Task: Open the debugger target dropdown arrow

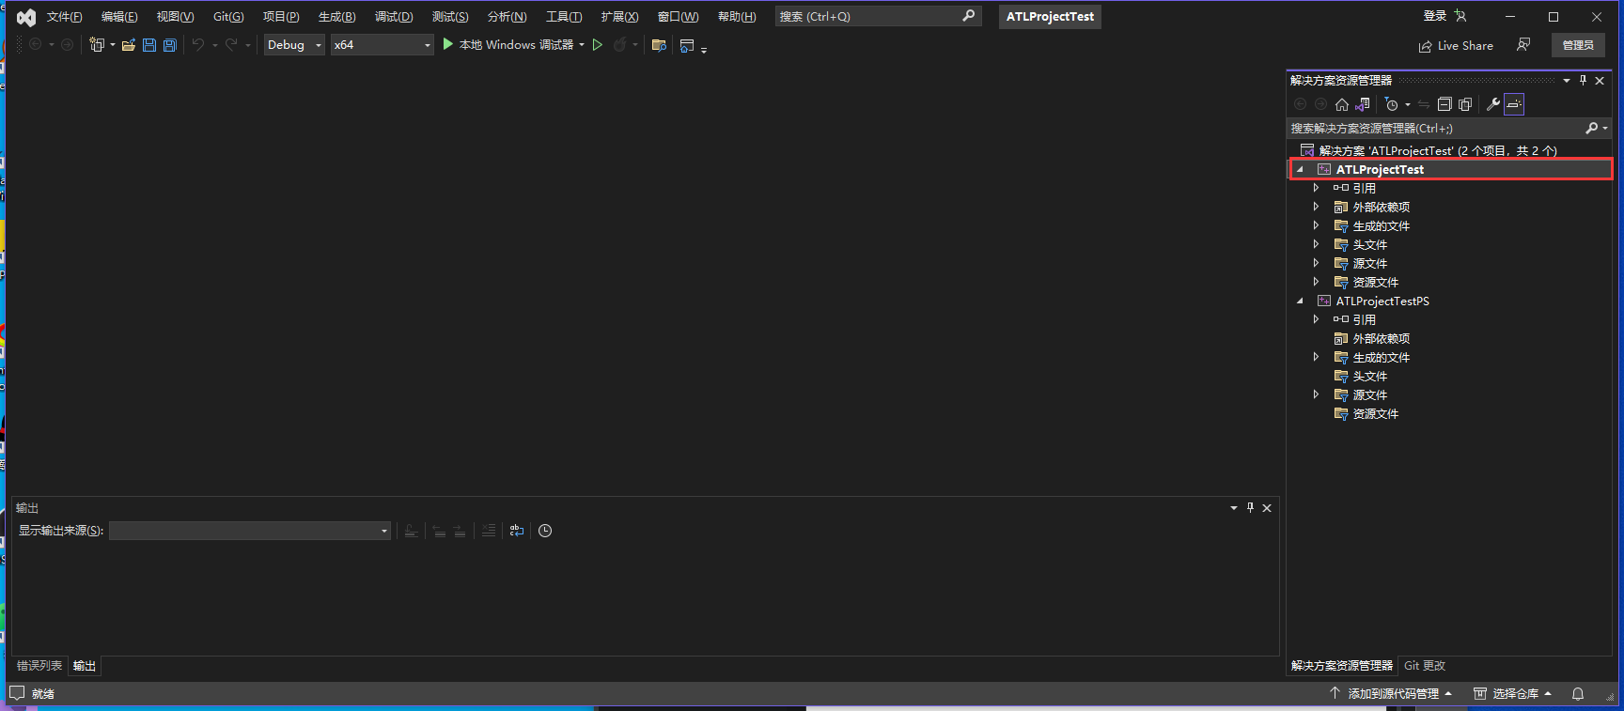Action: [582, 45]
